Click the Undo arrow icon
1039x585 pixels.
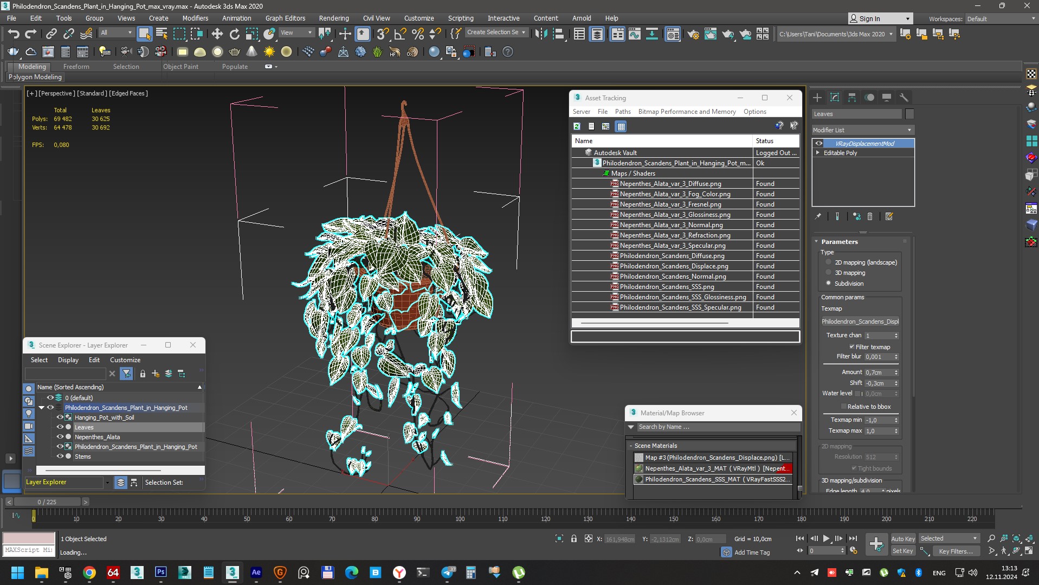(x=14, y=34)
